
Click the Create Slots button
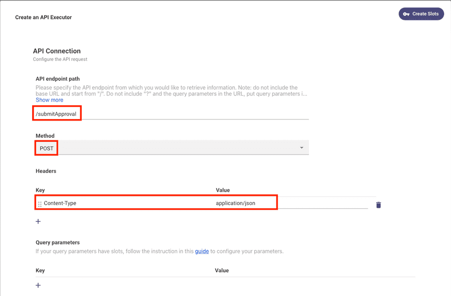pos(421,14)
